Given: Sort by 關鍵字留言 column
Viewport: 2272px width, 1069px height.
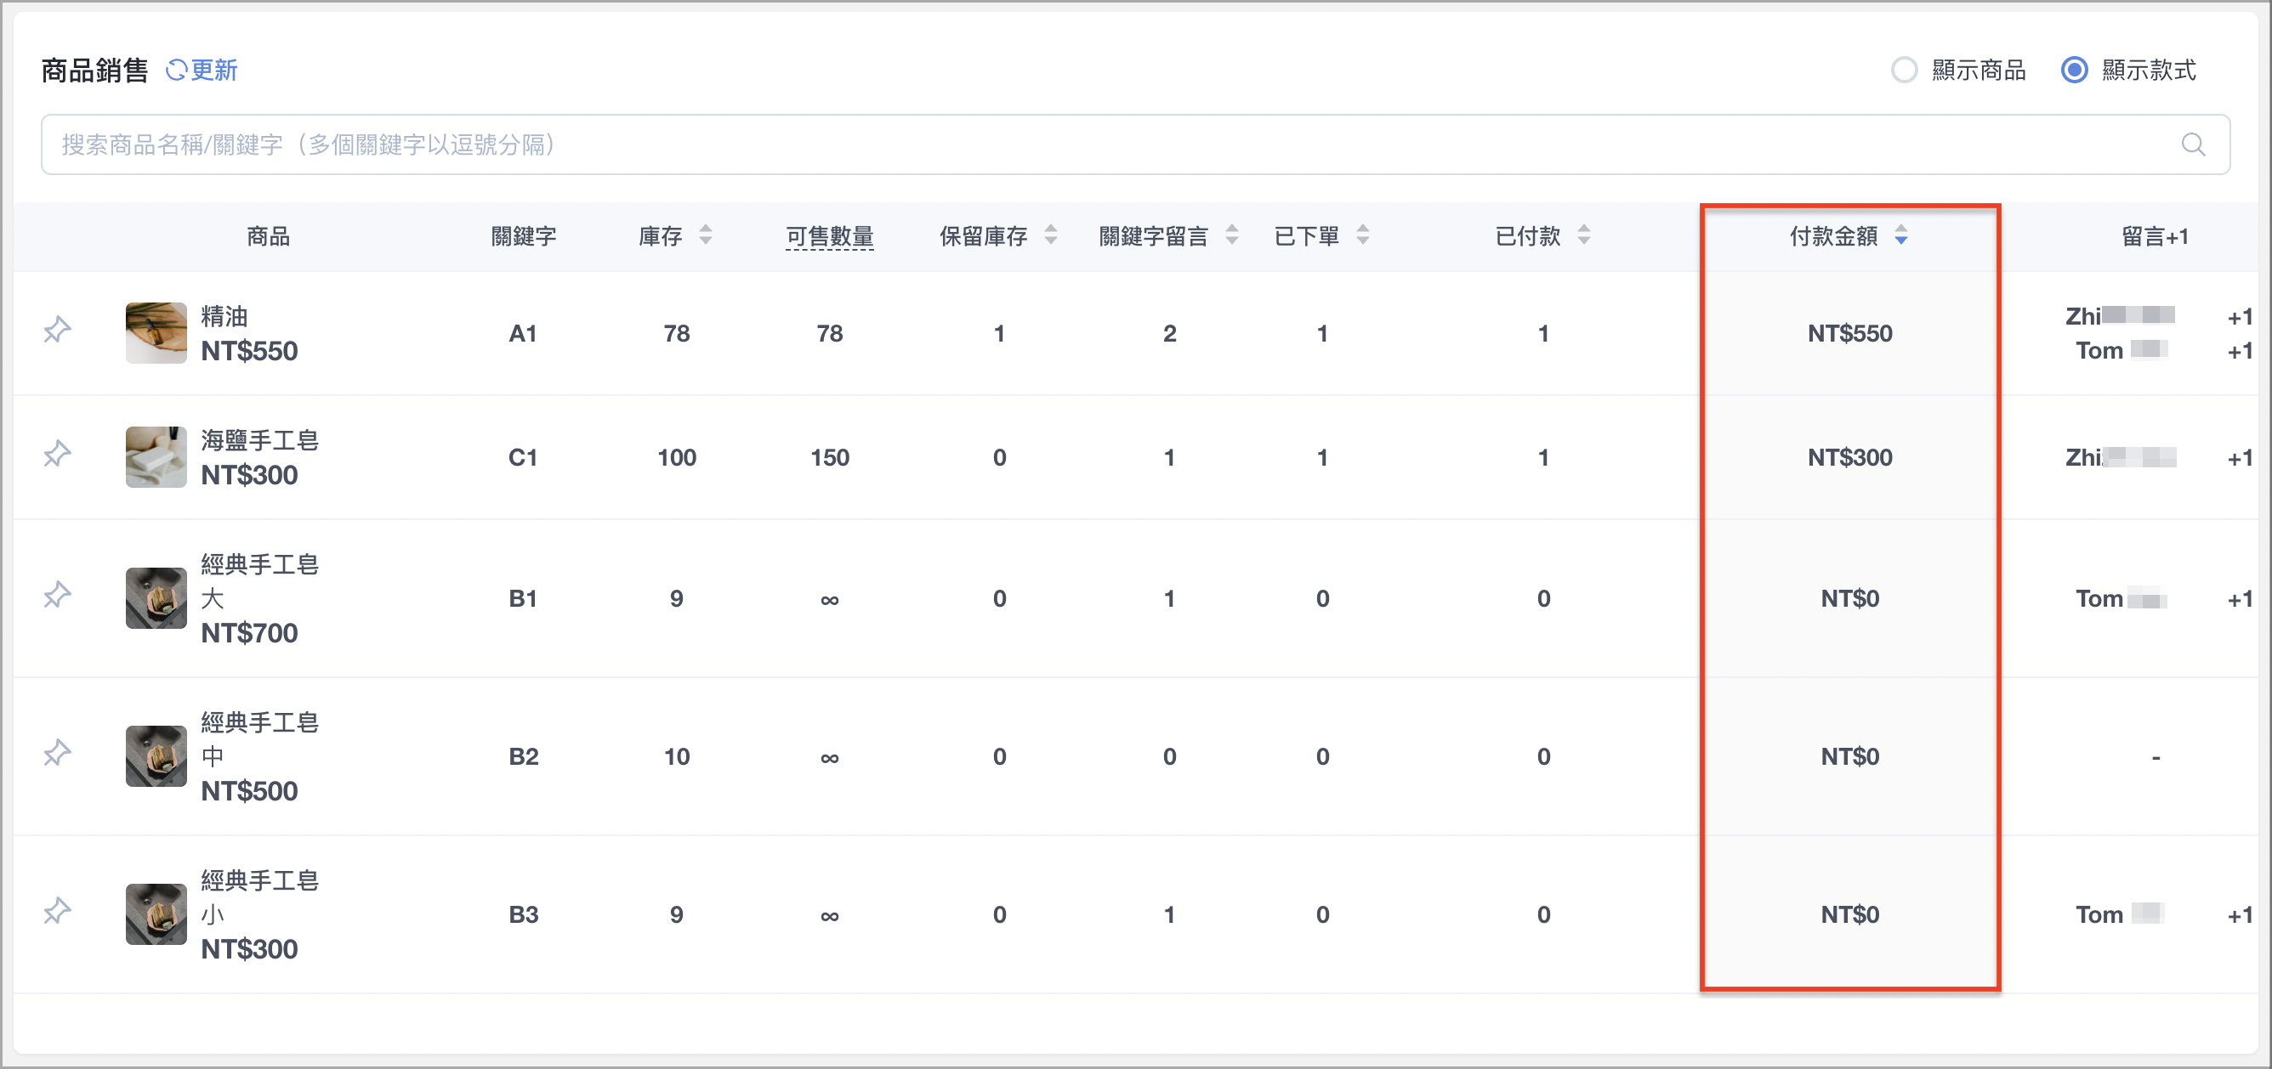Looking at the screenshot, I should click(x=1232, y=235).
